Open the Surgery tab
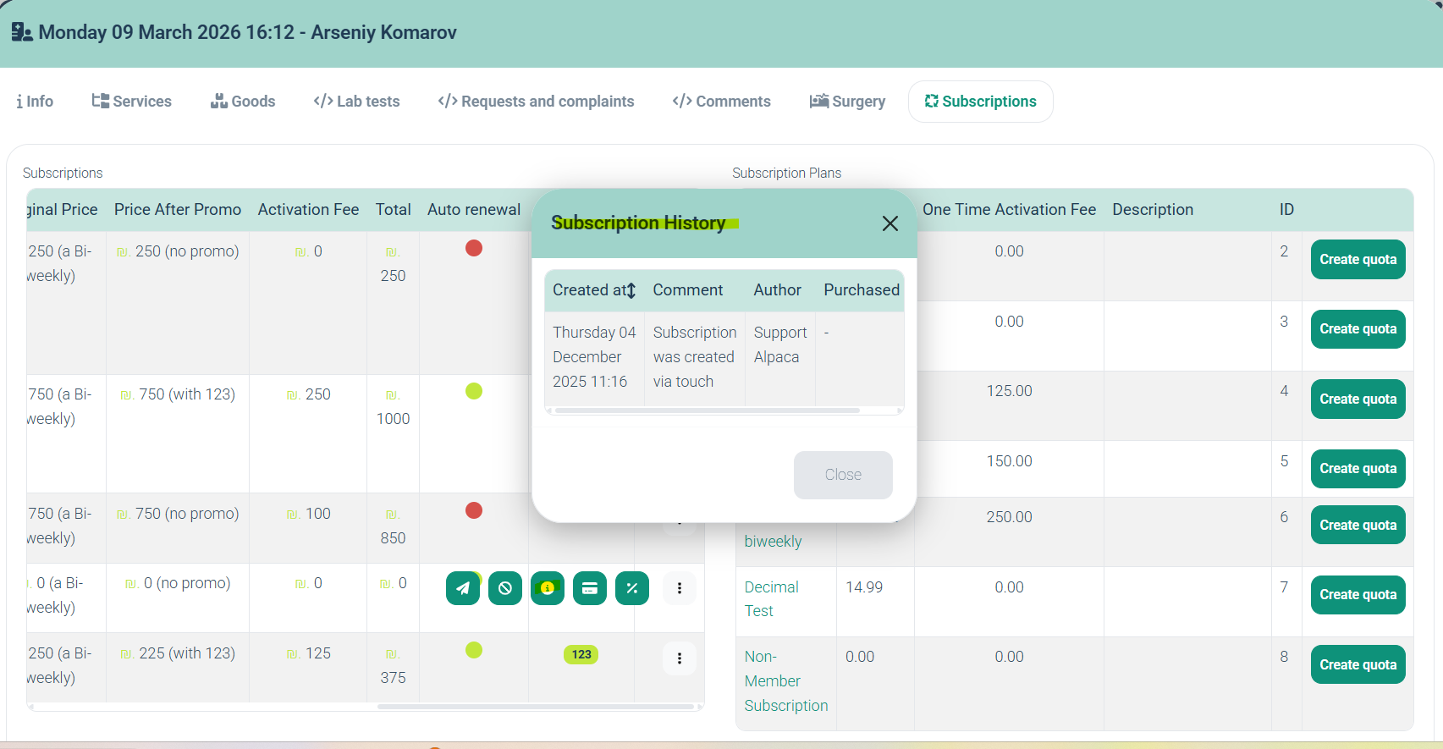The image size is (1443, 749). [x=847, y=102]
